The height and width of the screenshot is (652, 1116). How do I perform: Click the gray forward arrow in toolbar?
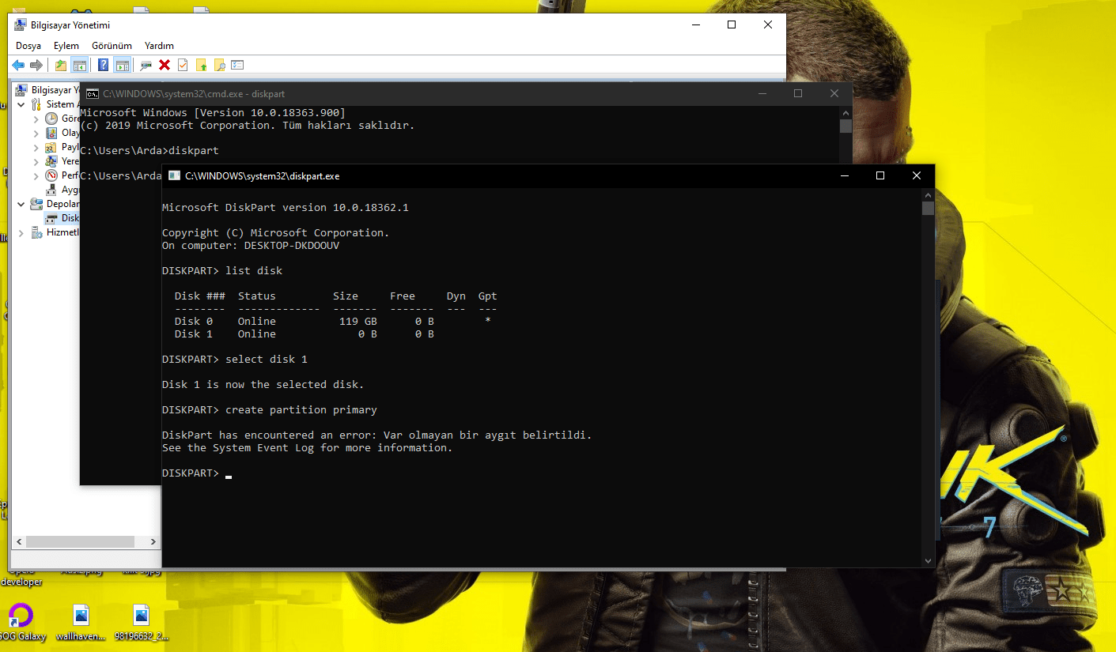(x=36, y=65)
